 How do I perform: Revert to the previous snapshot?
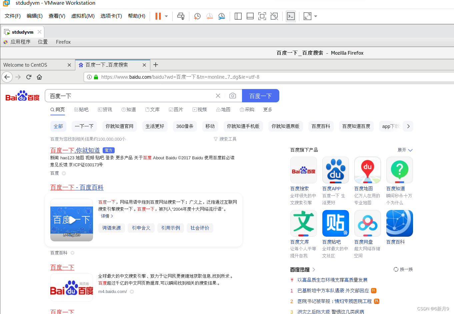209,16
